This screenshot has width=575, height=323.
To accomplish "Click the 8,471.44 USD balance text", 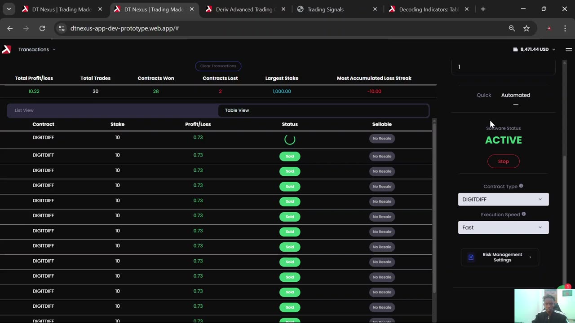I will point(535,49).
